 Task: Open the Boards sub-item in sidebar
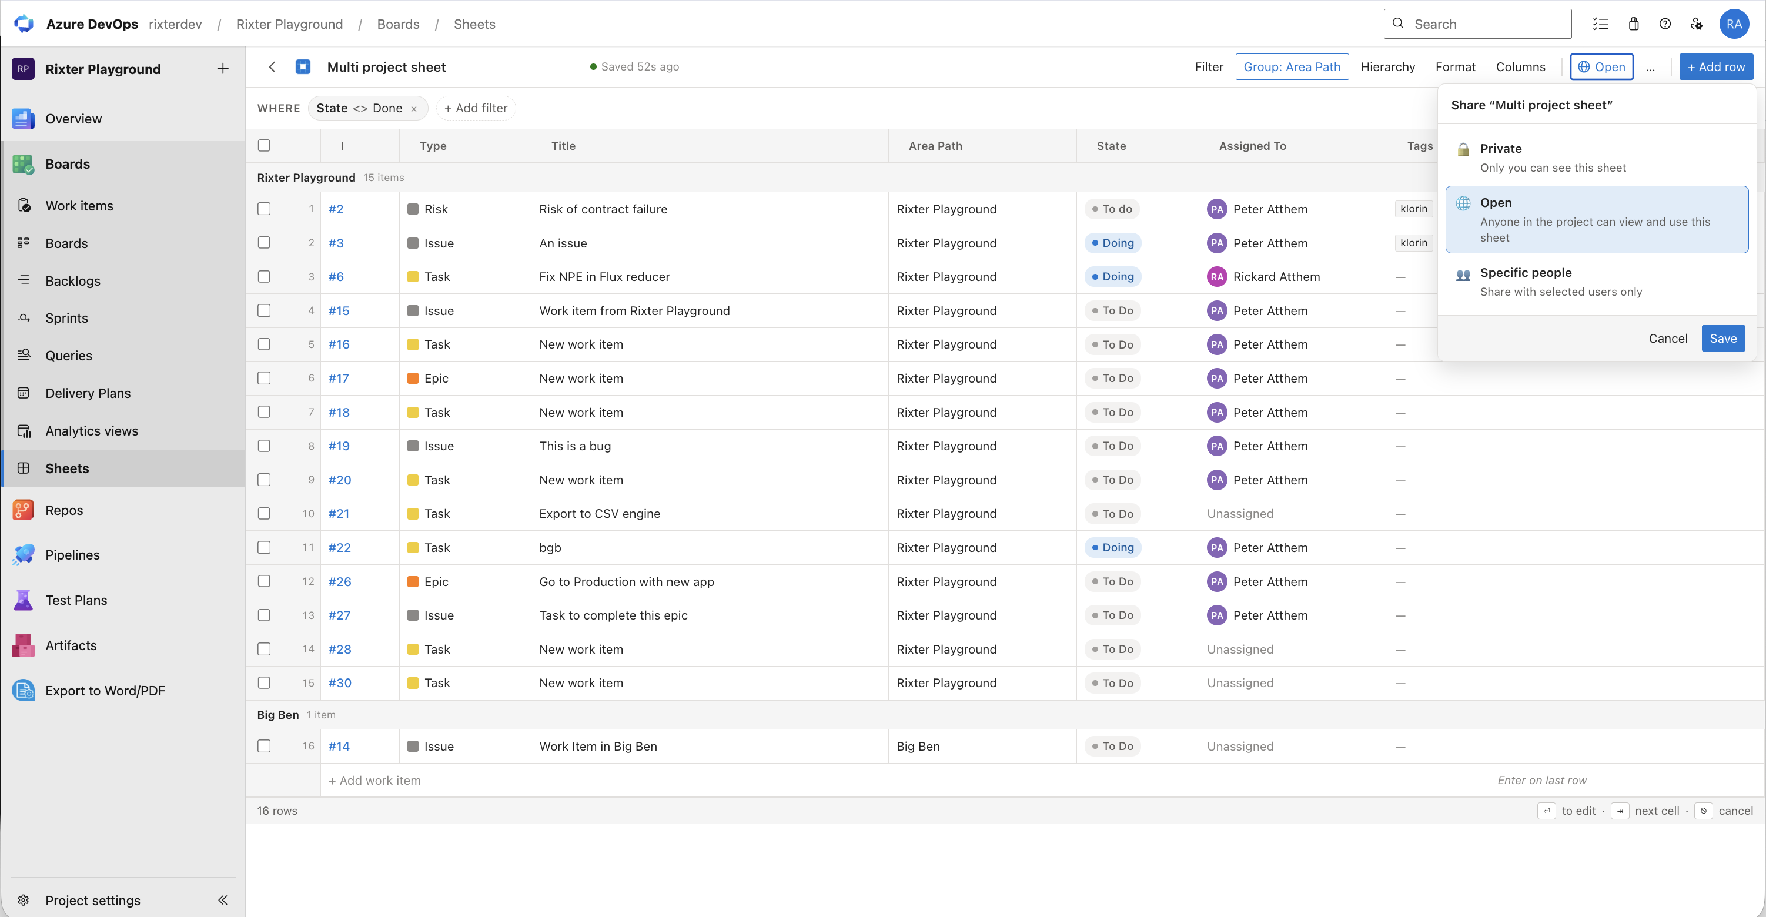124,243
